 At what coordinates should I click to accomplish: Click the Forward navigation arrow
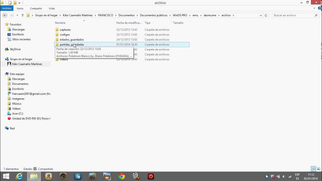click(12, 15)
